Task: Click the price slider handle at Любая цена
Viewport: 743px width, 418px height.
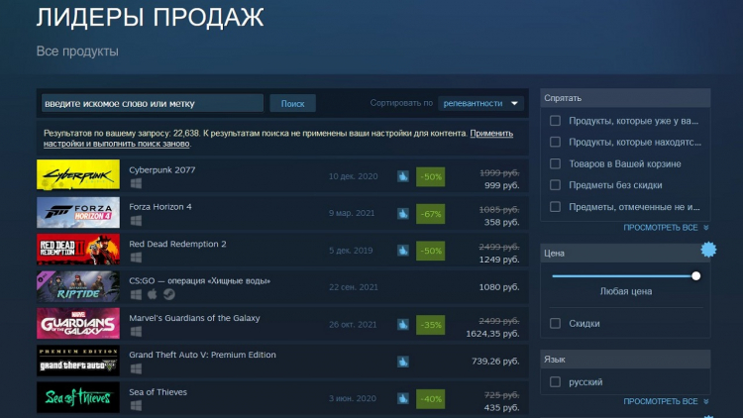Action: coord(696,276)
